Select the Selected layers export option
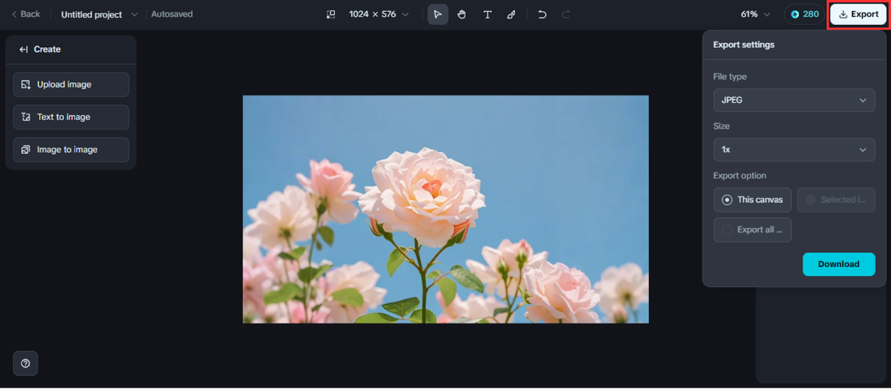 coord(836,199)
